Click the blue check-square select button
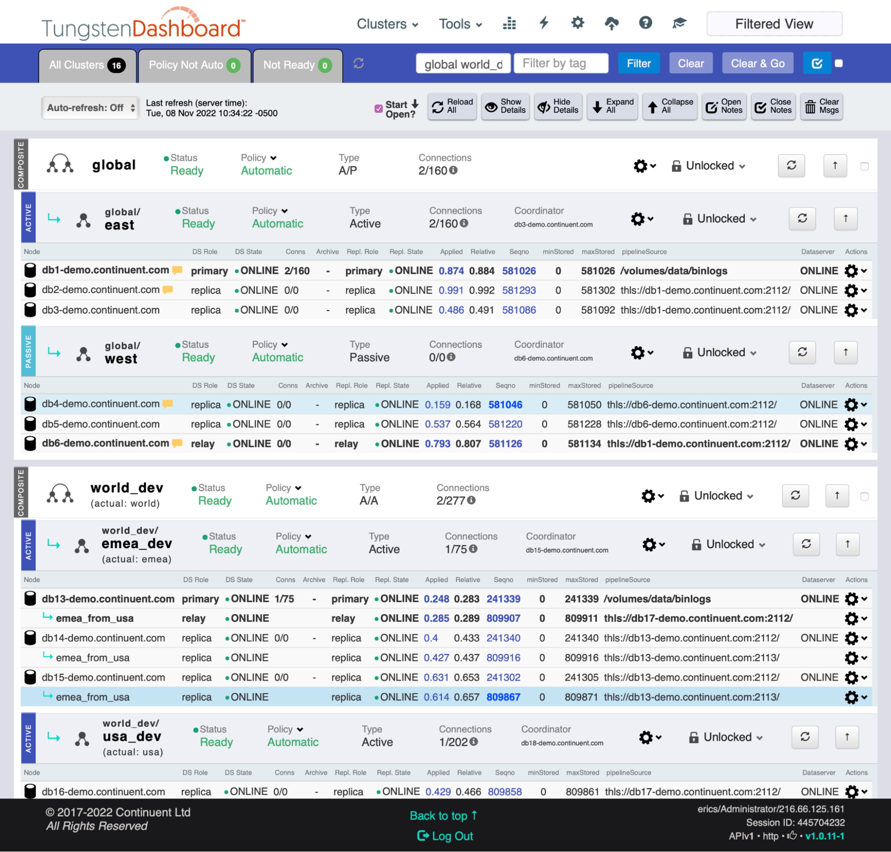This screenshot has width=891, height=852. [x=817, y=64]
